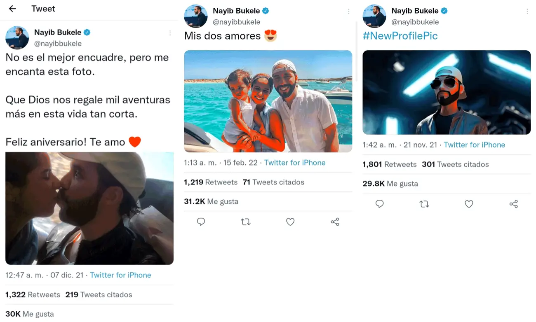Click the #NewProfilePic hashtag

(400, 36)
